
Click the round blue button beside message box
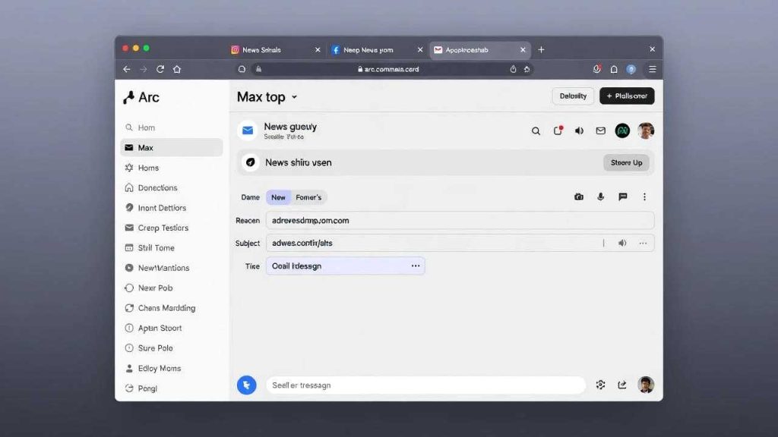[247, 385]
